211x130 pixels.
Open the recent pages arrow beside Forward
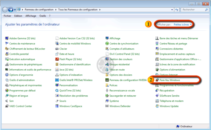click(15, 10)
